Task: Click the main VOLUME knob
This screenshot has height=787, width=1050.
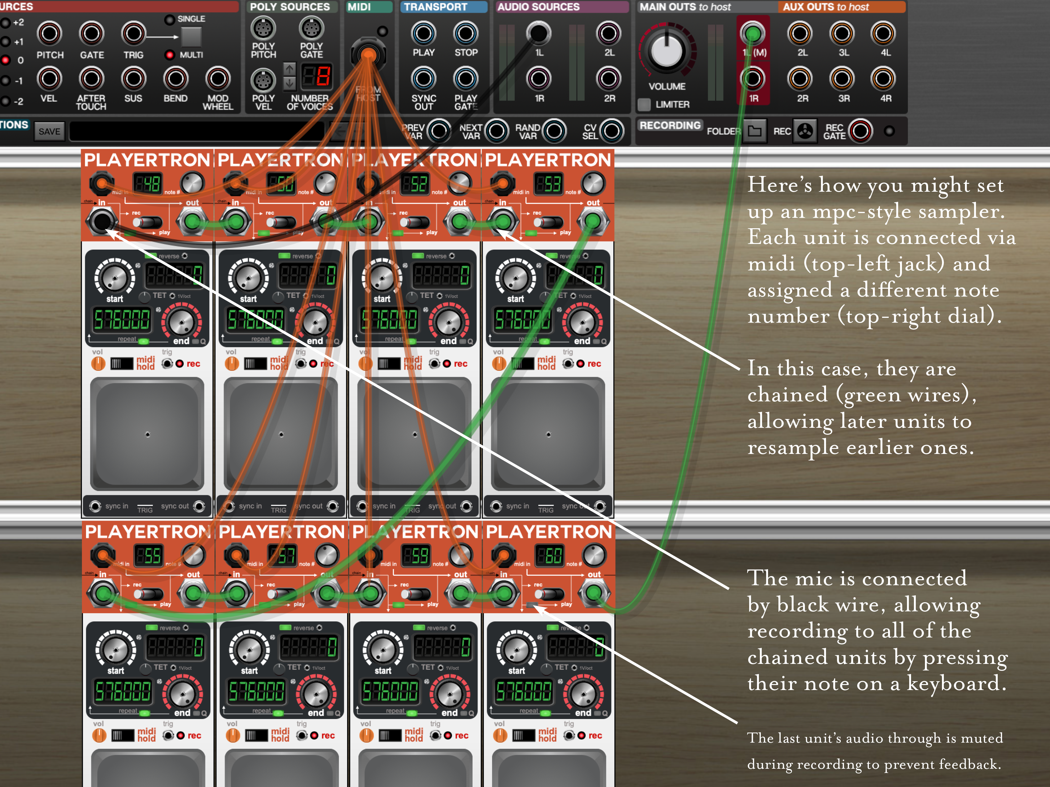Action: (667, 51)
